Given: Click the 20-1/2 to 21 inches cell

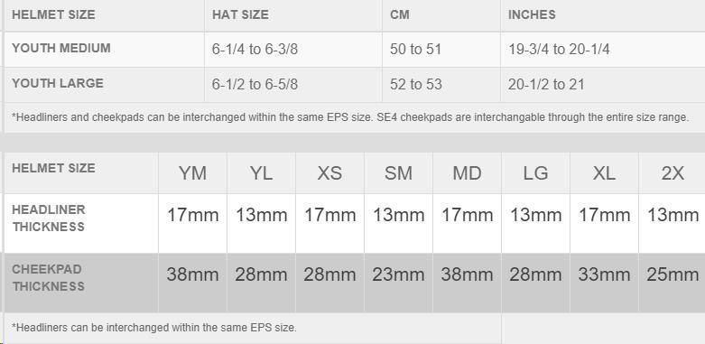Looking at the screenshot, I should point(546,85).
